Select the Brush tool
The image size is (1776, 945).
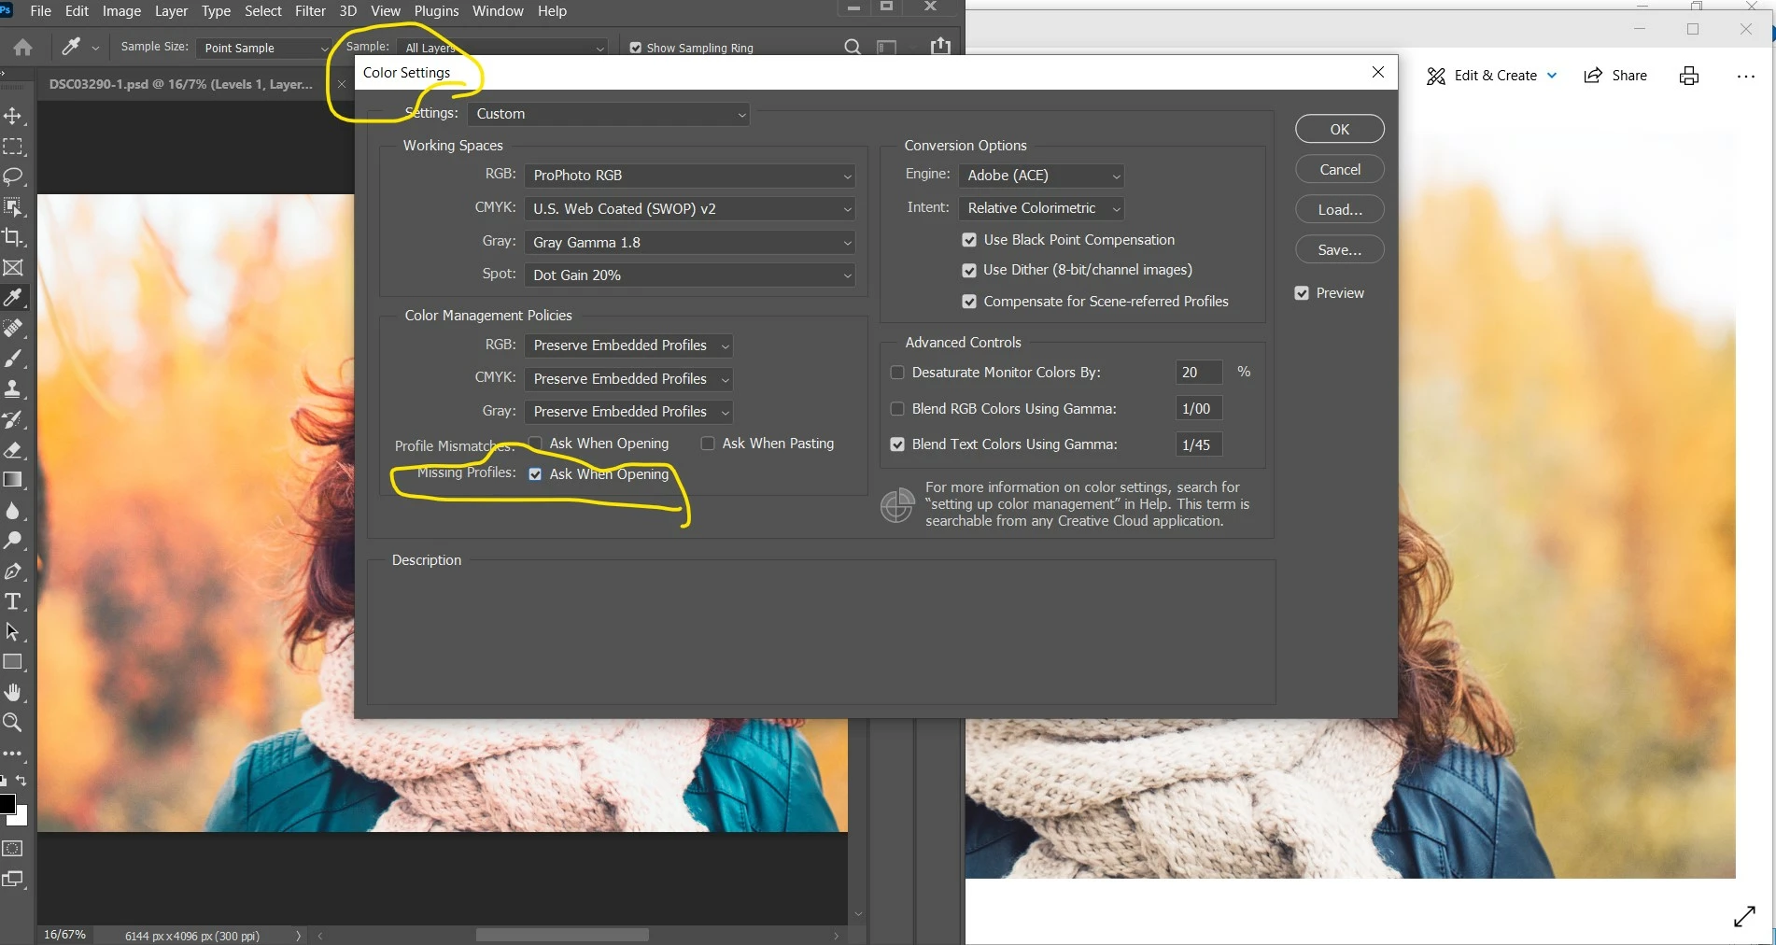click(x=13, y=359)
